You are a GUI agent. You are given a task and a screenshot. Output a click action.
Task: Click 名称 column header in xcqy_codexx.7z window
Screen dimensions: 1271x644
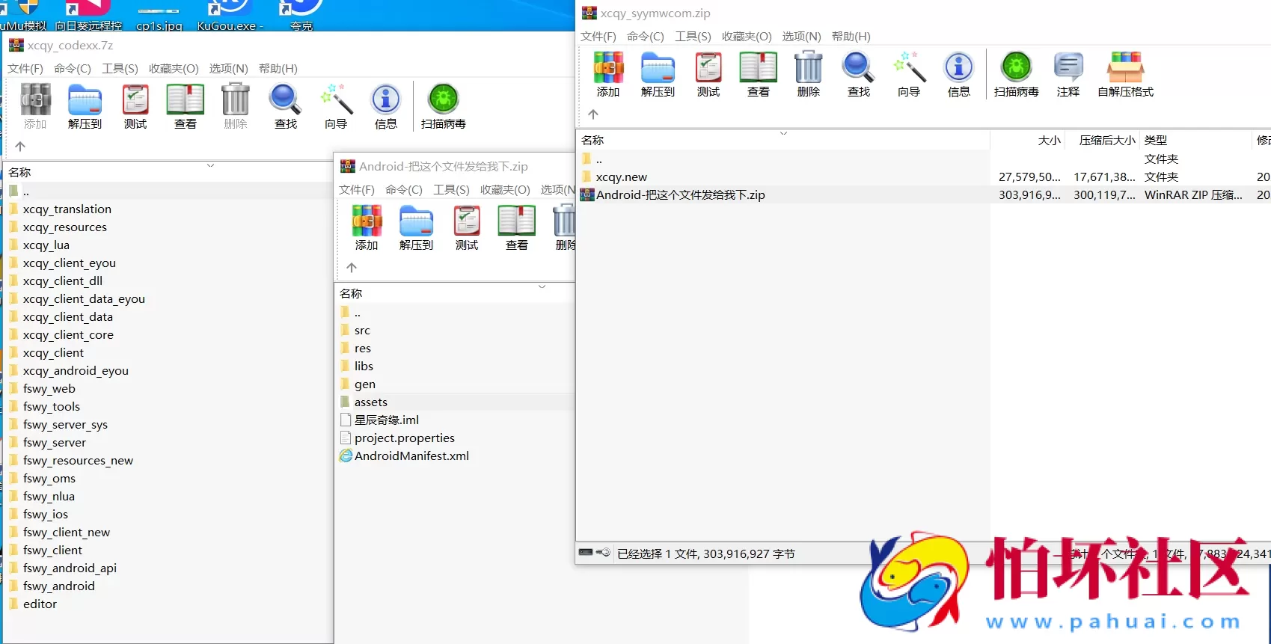(x=20, y=173)
